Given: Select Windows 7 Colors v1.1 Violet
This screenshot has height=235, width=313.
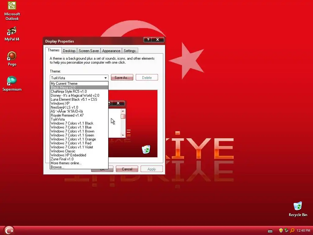Looking at the screenshot, I should pos(79,147).
